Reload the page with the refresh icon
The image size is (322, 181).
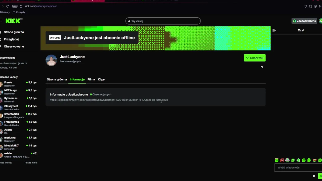point(8,6)
